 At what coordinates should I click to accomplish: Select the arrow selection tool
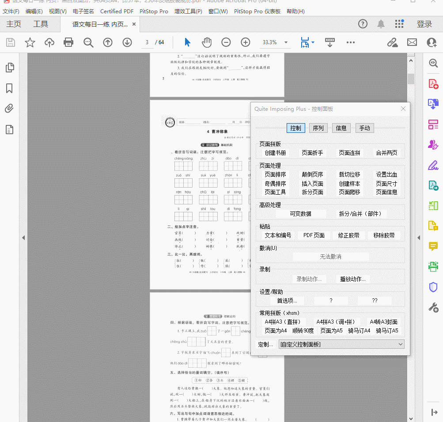point(187,42)
